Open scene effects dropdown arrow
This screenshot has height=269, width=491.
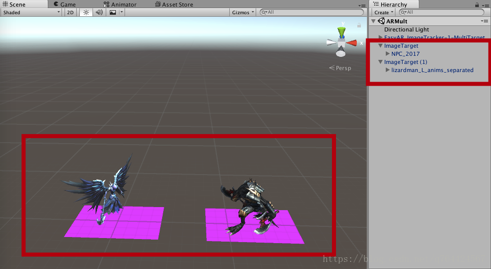pyautogui.click(x=122, y=12)
